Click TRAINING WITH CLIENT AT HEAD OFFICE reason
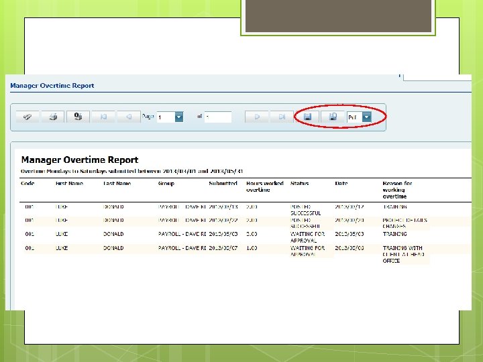Screen dimensions: 483x362 pos(404,254)
